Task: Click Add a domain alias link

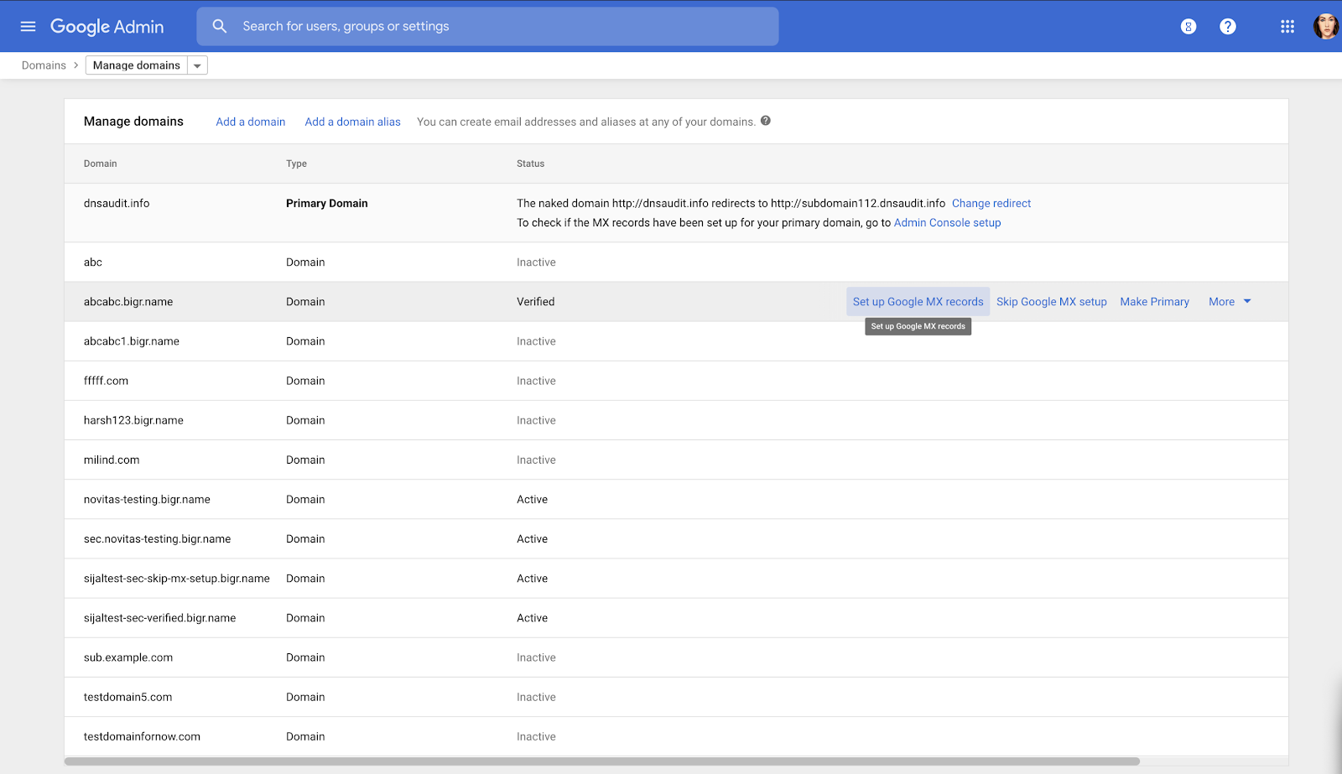Action: (352, 122)
